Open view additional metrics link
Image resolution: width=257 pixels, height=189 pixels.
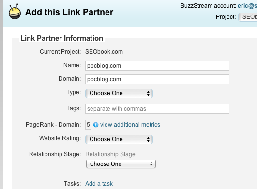pos(130,125)
